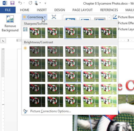Click the Repeat/Redo icon
This screenshot has width=134, height=131.
pyautogui.click(x=30, y=3)
